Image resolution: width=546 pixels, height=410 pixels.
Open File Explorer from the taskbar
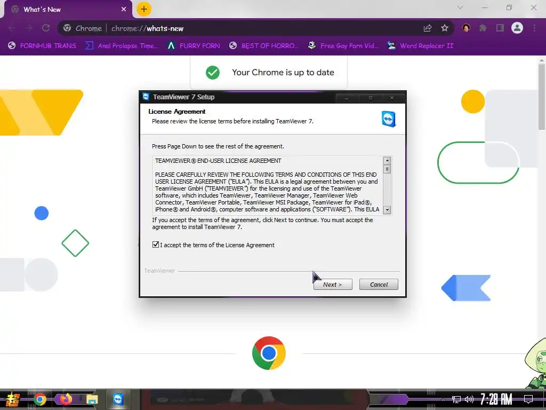(92, 399)
